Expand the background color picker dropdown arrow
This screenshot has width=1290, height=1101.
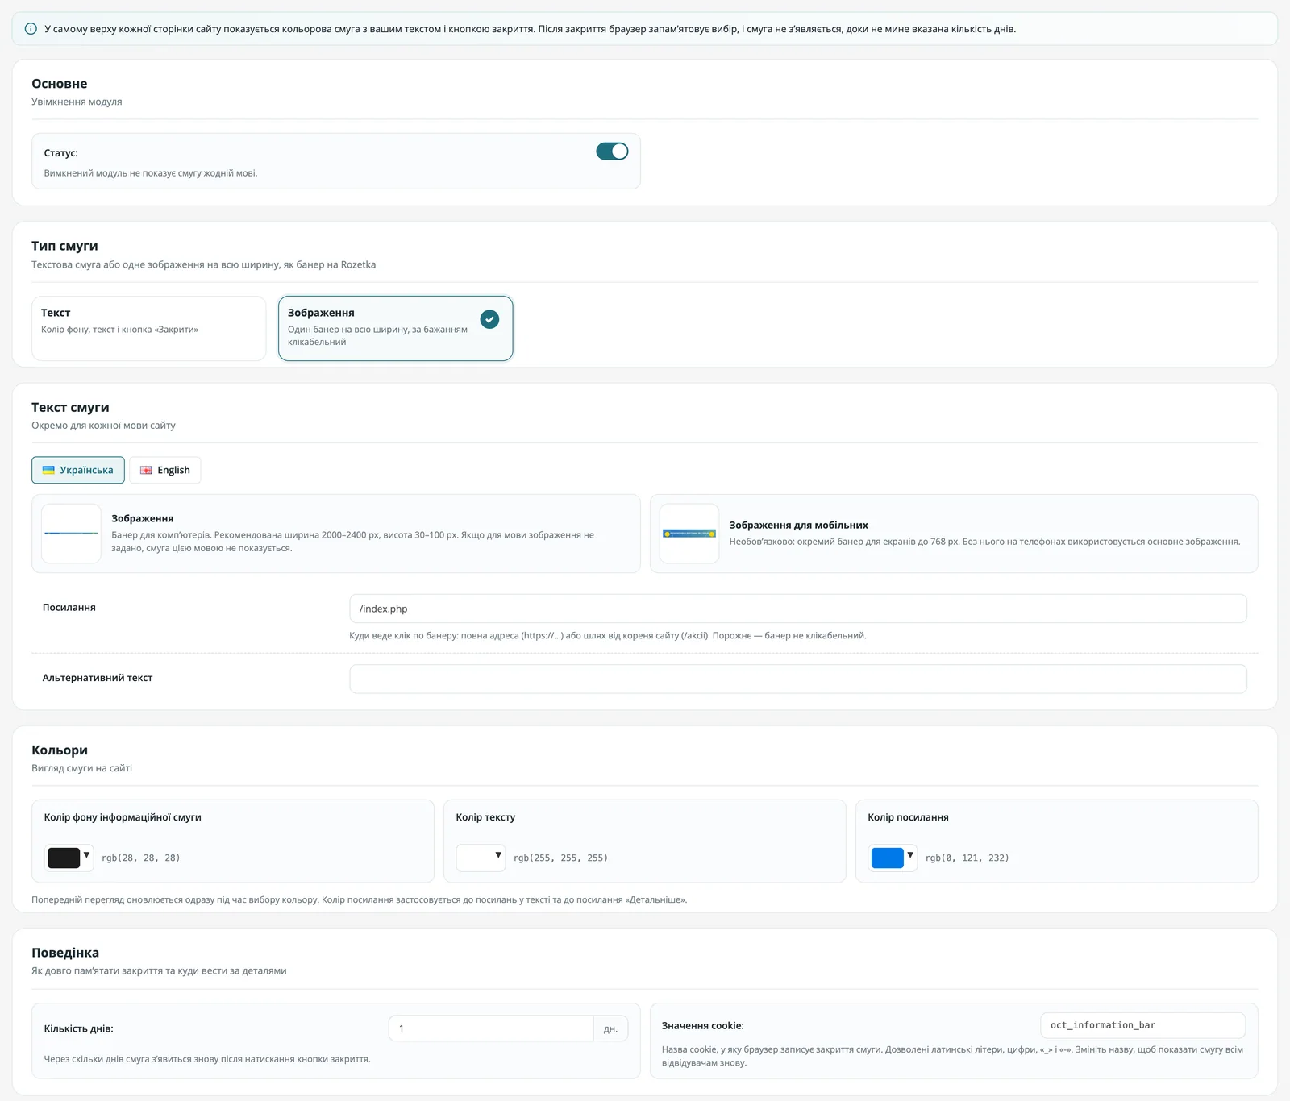[86, 855]
